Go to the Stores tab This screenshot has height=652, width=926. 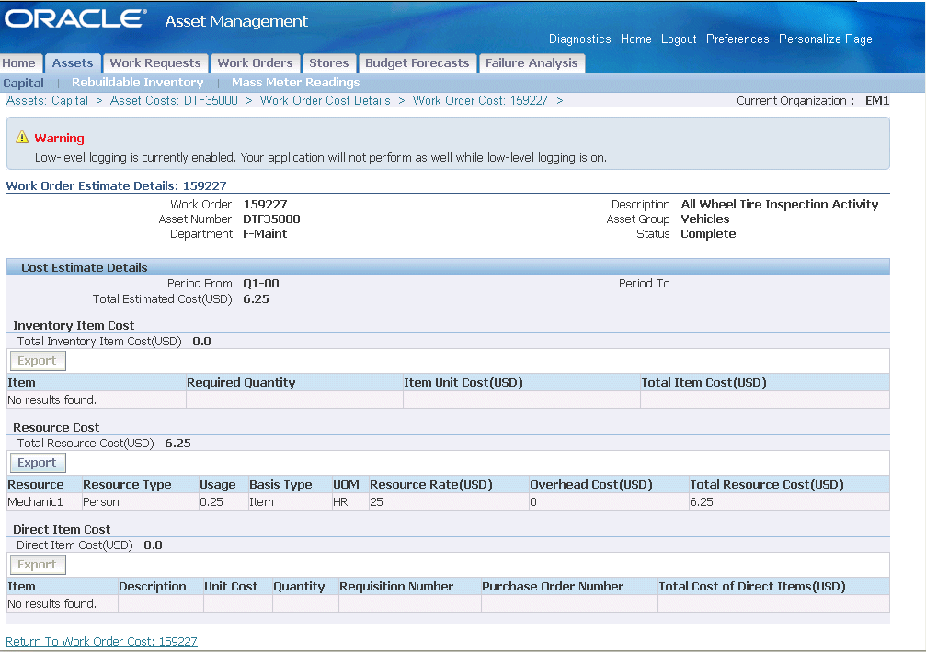pos(329,63)
